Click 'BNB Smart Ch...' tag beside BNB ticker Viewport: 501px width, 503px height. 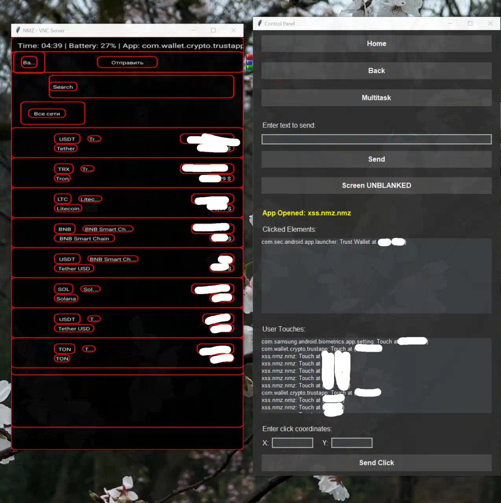(108, 229)
